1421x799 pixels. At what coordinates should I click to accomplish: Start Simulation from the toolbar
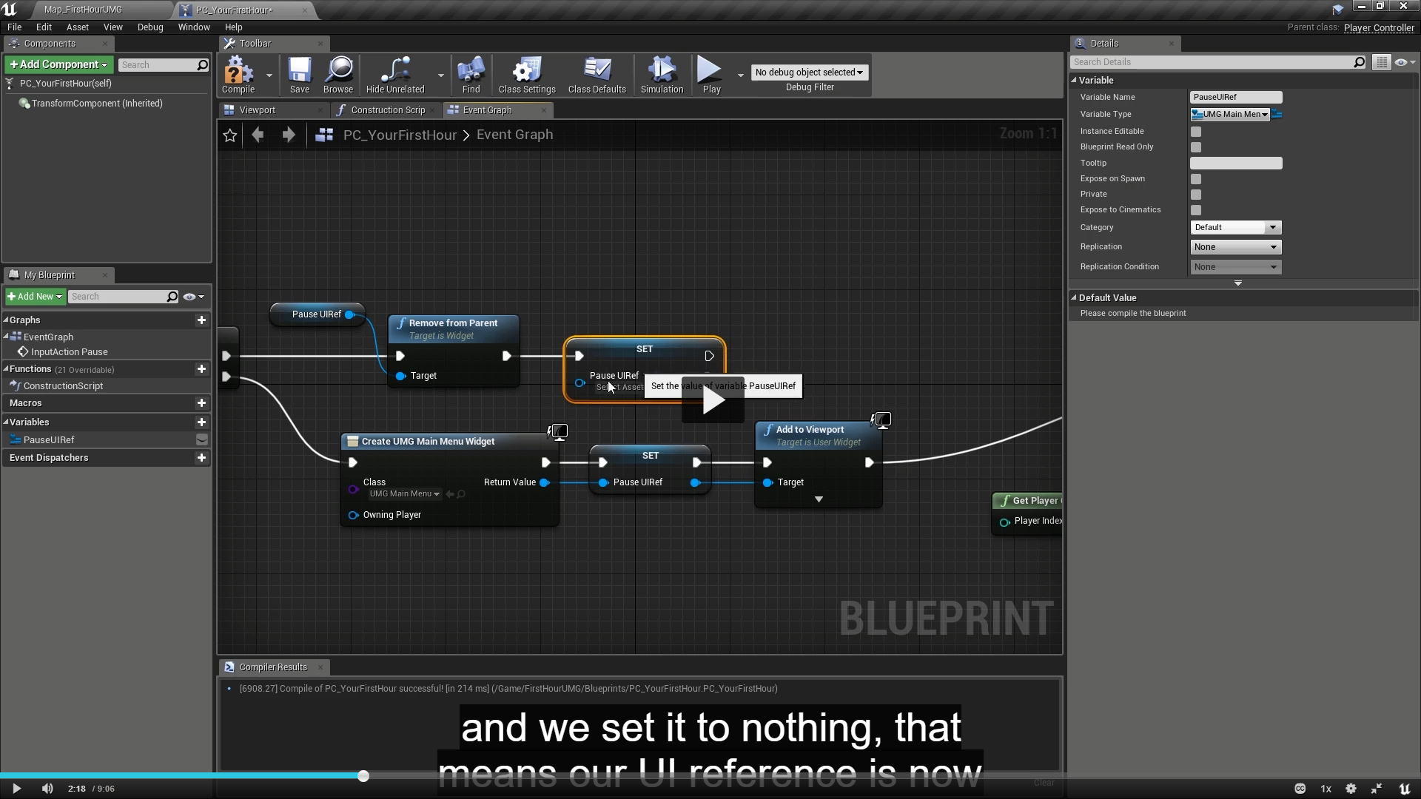[x=662, y=74]
